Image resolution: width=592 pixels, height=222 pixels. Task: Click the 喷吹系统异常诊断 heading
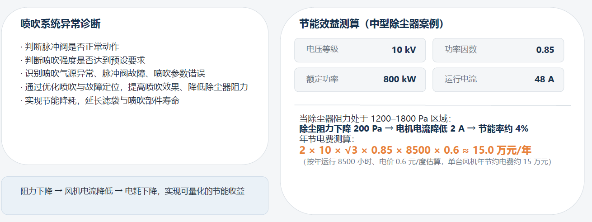coord(61,24)
